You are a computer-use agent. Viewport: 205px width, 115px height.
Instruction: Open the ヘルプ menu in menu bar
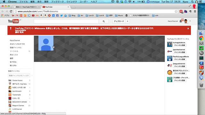click(x=94, y=2)
